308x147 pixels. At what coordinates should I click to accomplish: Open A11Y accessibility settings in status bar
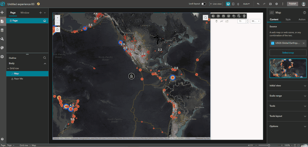pyautogui.click(x=251, y=145)
